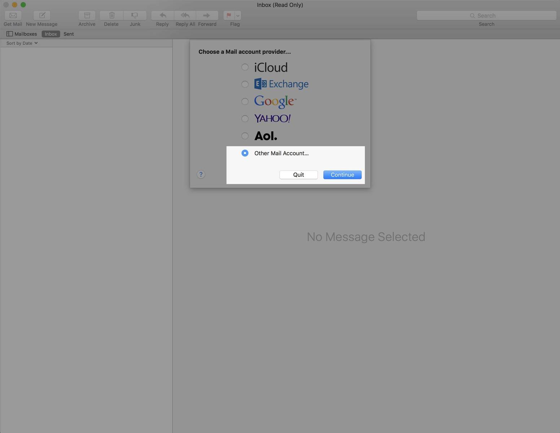The image size is (560, 433).
Task: Click the Aol. logo
Action: 266,136
